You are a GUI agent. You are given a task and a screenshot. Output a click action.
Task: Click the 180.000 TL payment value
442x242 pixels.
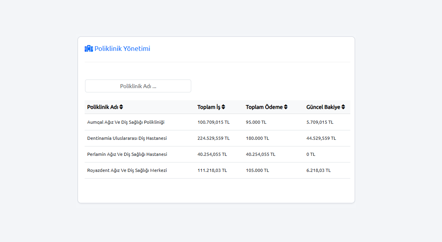257,138
